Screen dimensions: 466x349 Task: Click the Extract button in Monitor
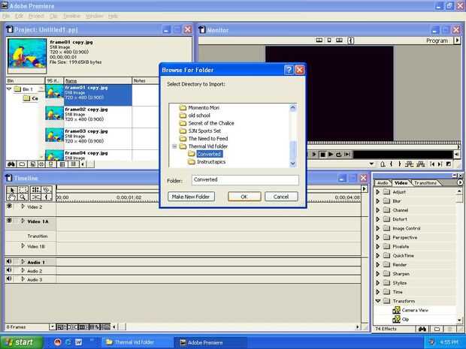[421, 164]
